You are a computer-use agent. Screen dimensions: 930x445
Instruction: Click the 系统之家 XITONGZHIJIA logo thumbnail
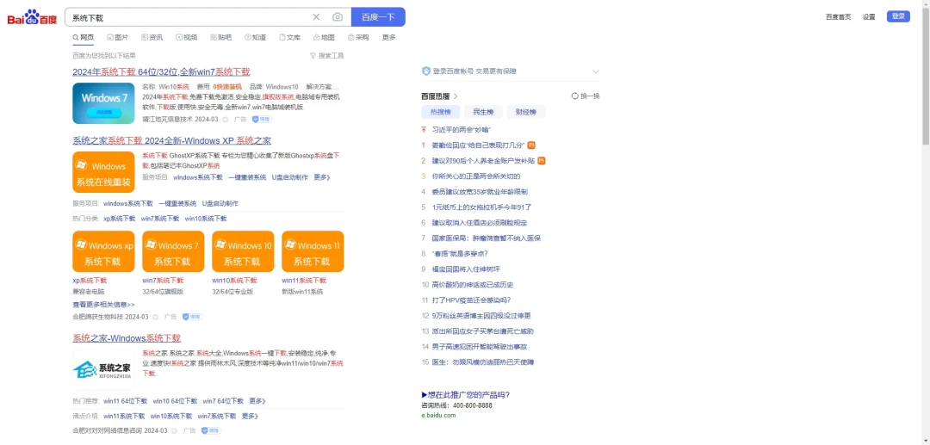click(104, 369)
